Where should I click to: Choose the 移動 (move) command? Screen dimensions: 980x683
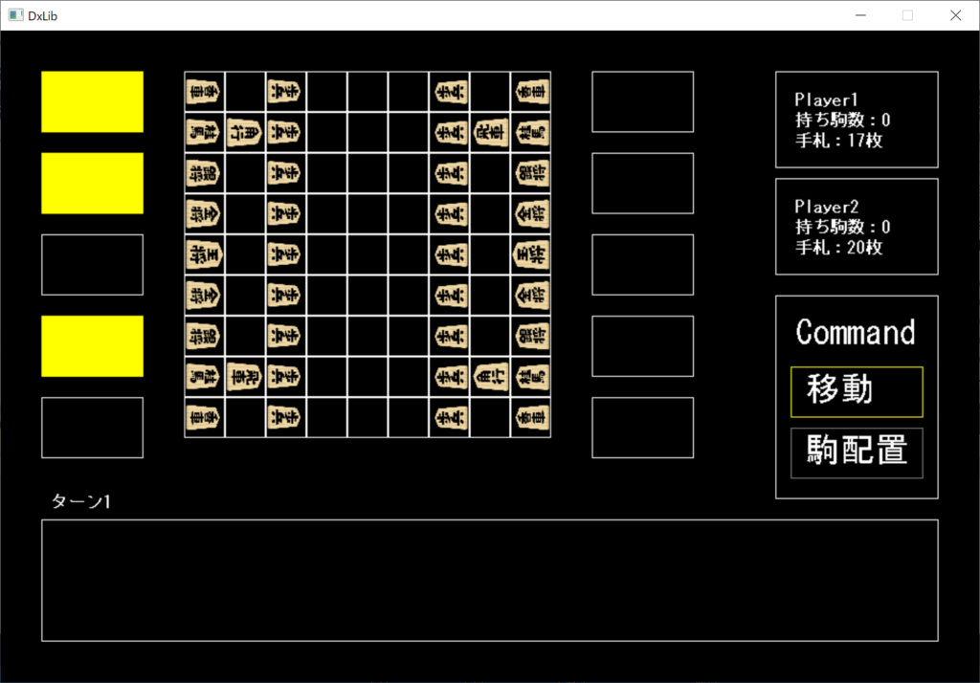[x=857, y=391]
